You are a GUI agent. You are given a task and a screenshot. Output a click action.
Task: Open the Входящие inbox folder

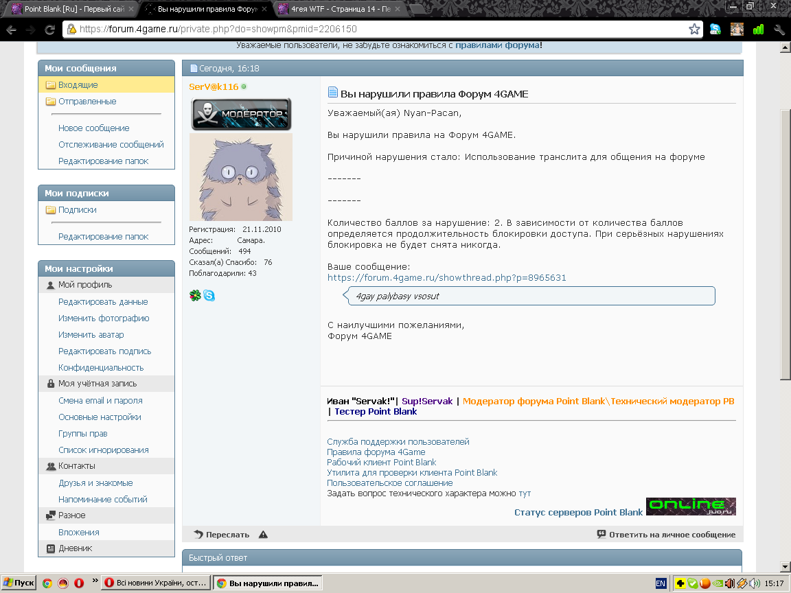[x=78, y=85]
